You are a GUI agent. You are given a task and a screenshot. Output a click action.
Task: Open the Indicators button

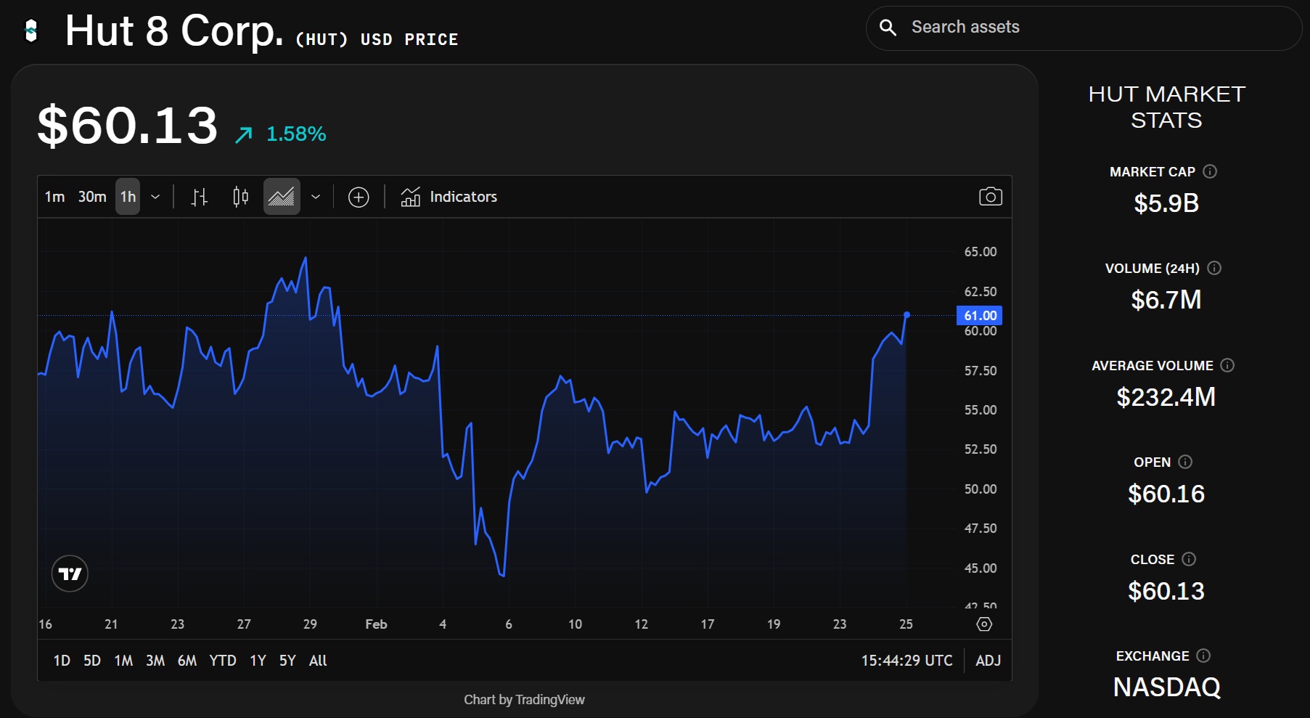(x=449, y=197)
